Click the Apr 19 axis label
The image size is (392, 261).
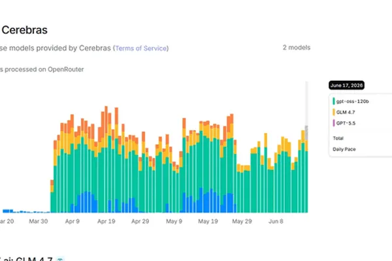click(106, 221)
